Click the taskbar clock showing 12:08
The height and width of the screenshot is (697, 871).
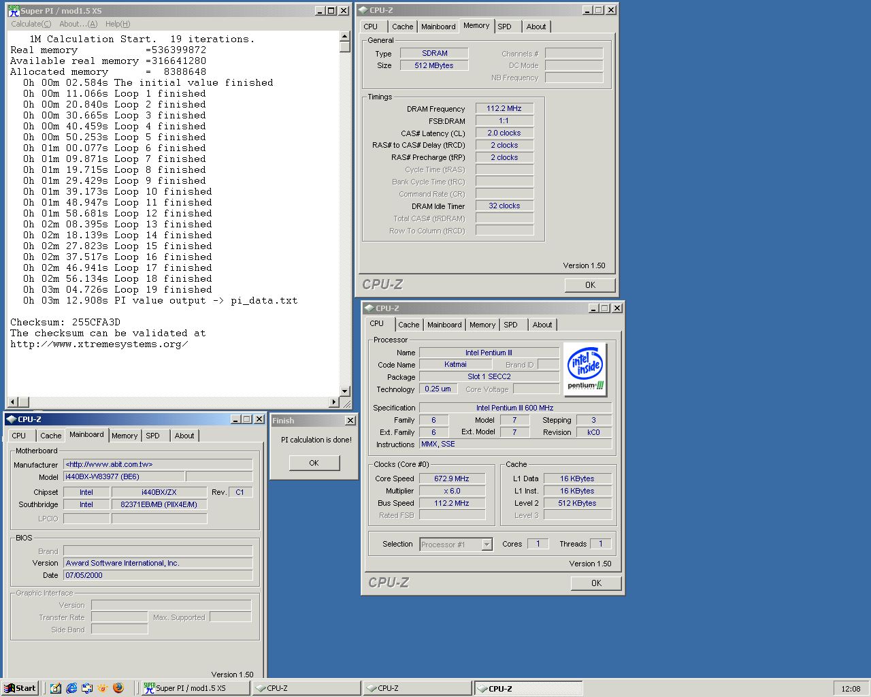click(851, 689)
